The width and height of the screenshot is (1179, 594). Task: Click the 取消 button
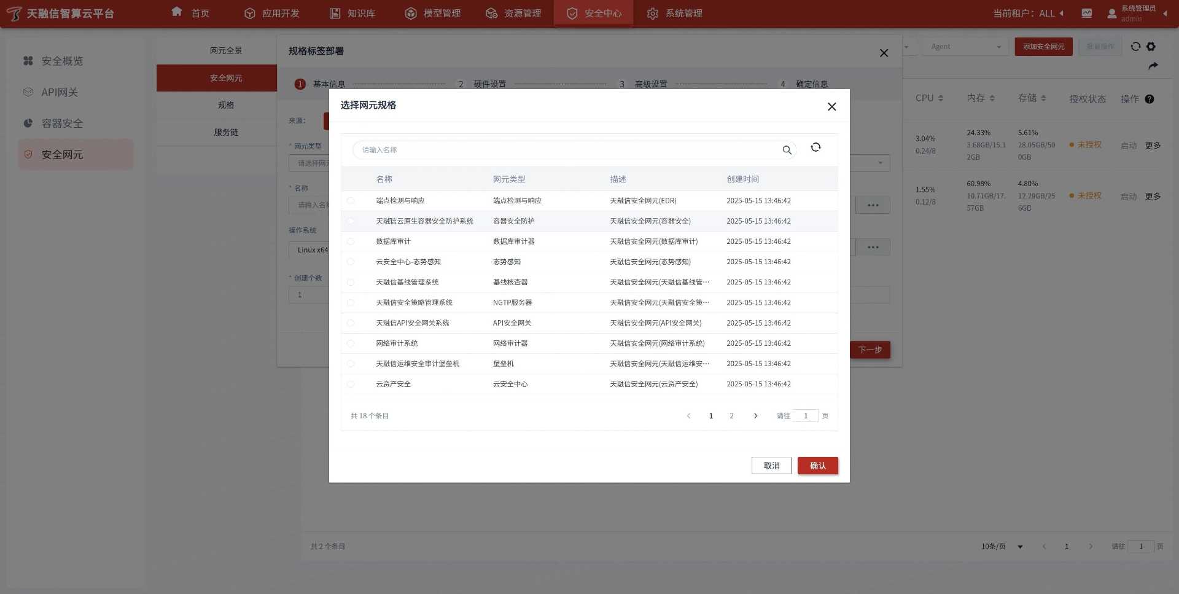tap(771, 466)
